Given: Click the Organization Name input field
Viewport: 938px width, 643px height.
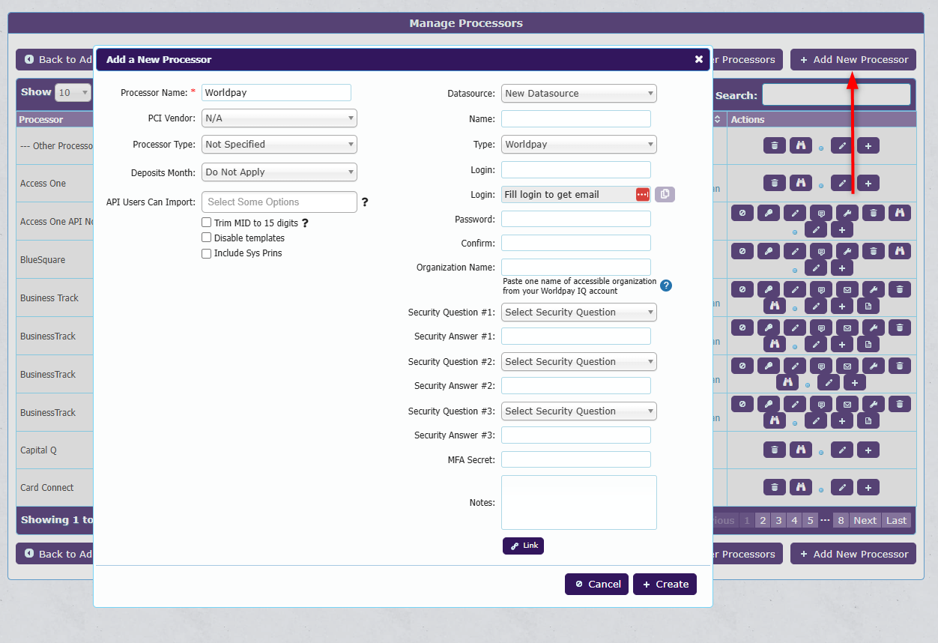Looking at the screenshot, I should click(576, 267).
